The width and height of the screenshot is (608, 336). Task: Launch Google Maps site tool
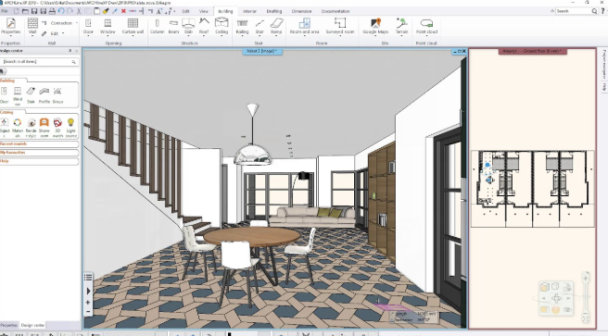click(x=375, y=26)
